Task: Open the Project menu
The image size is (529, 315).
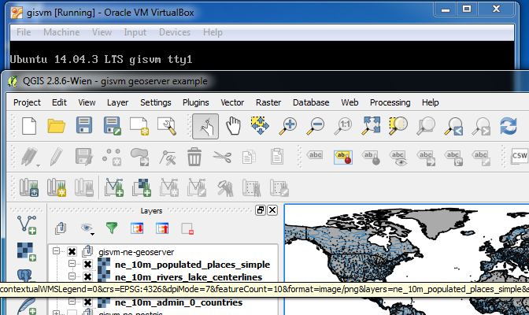Action: coord(27,102)
